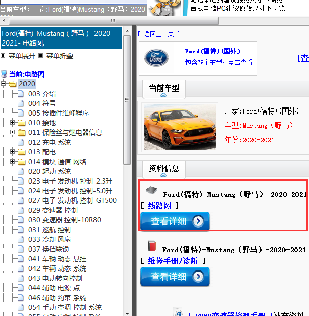Click the 014 模块 folder icon

(21, 162)
